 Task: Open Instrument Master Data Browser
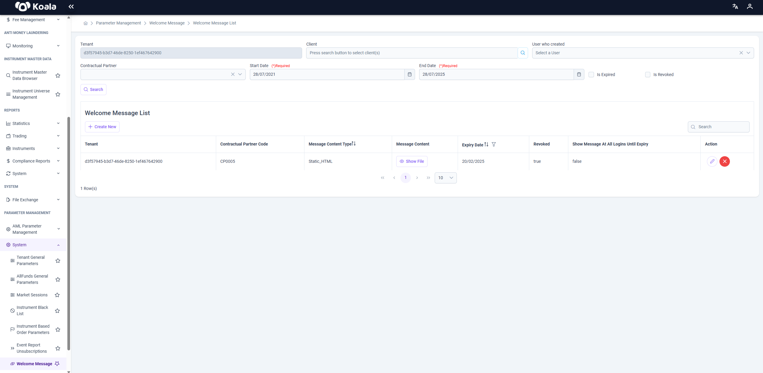[x=30, y=75]
